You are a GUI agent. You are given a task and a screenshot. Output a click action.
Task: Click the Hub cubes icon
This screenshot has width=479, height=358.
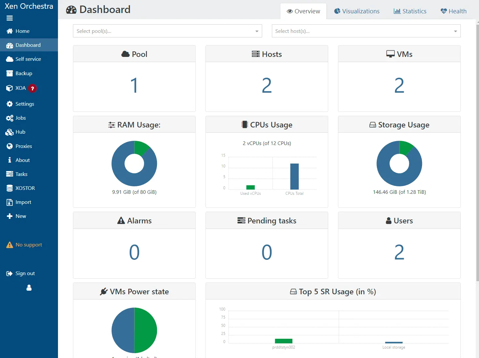click(9, 132)
